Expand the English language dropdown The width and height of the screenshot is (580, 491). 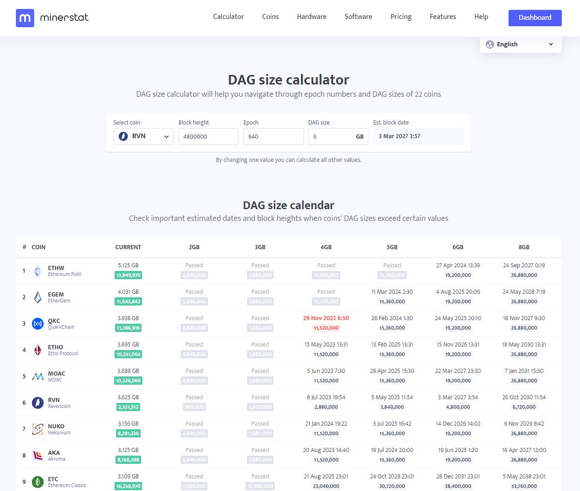521,44
